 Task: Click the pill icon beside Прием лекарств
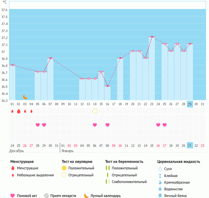(x=46, y=196)
